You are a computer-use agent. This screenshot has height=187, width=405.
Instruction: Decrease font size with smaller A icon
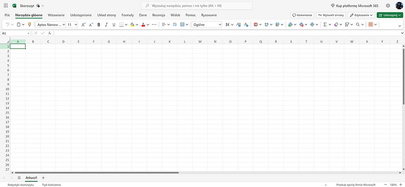91,25
